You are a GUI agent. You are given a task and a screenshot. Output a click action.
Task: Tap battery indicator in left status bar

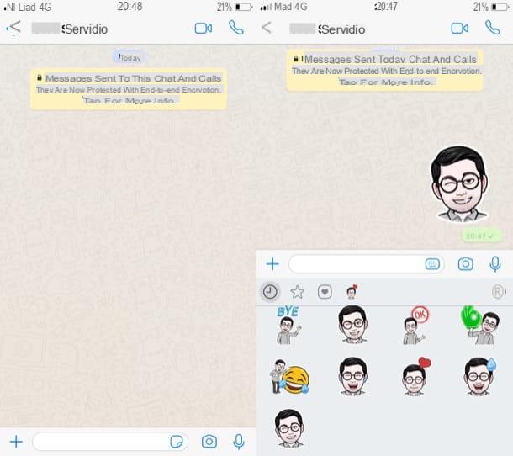(x=243, y=7)
